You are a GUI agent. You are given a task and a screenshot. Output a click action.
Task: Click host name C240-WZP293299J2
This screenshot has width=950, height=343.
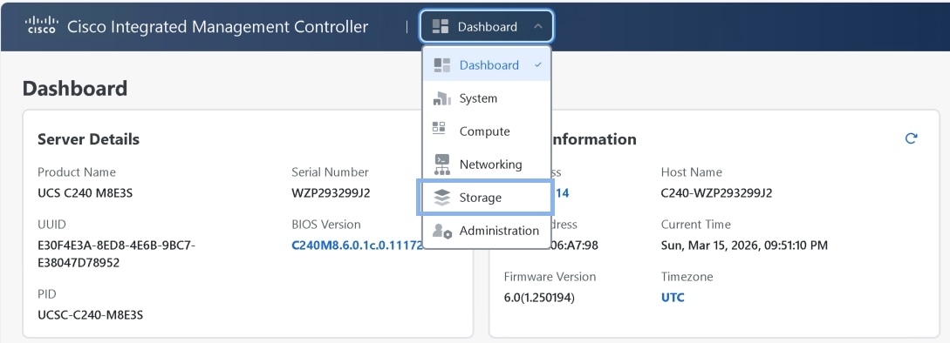pos(717,193)
